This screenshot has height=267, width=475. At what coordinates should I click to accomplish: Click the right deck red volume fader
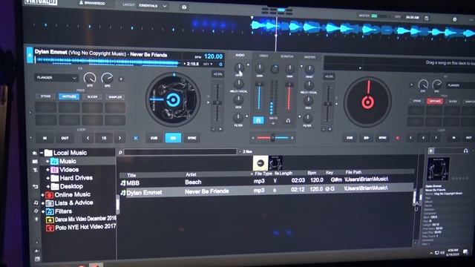coord(289,96)
